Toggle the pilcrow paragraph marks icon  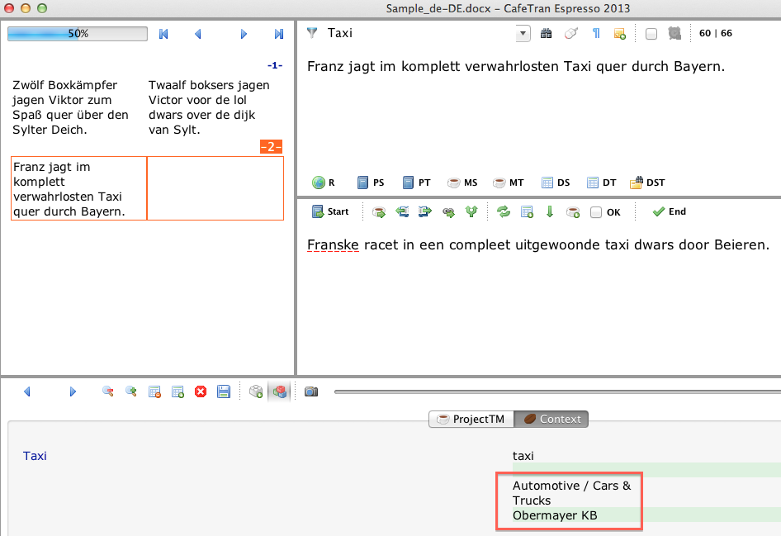596,34
